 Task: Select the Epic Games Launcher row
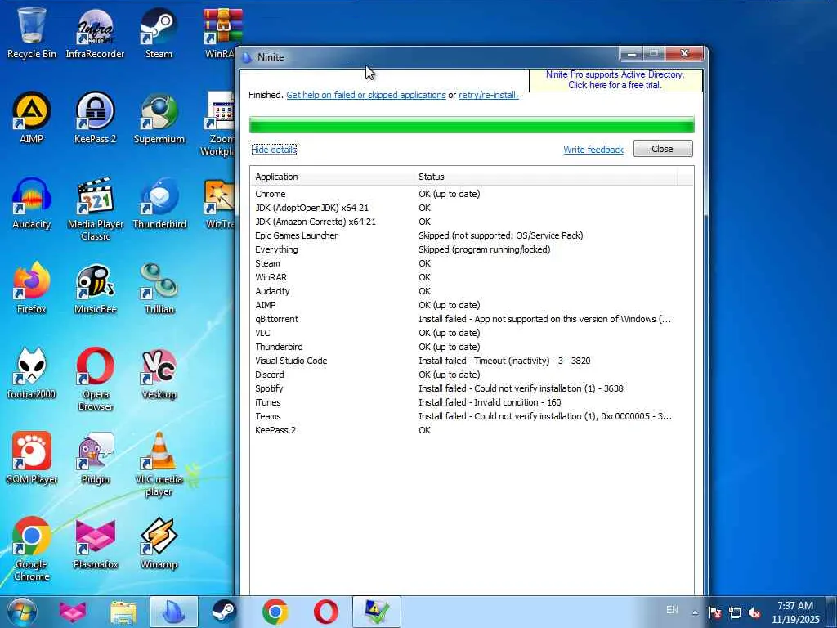pyautogui.click(x=472, y=235)
